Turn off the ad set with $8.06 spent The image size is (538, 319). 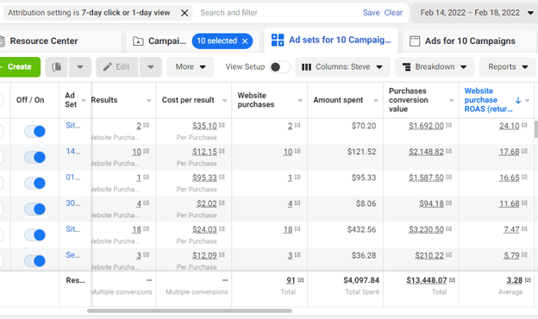click(34, 210)
